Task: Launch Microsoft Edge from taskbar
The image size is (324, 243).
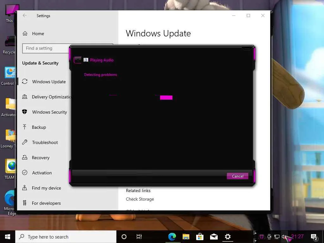Action: coord(172,237)
